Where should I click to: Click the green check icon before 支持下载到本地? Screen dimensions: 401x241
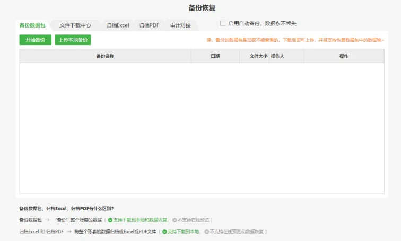pos(164,231)
